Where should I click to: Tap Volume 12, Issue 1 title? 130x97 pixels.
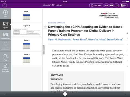[53, 5]
